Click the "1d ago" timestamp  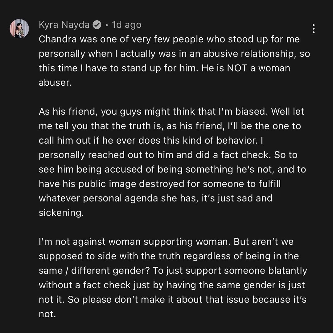point(127,25)
